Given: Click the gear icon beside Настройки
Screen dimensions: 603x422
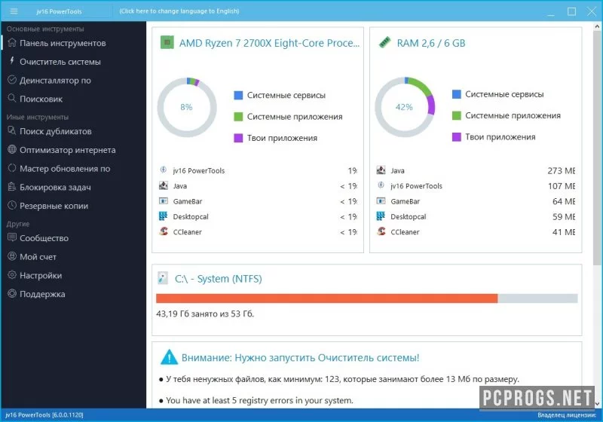Looking at the screenshot, I should point(12,275).
